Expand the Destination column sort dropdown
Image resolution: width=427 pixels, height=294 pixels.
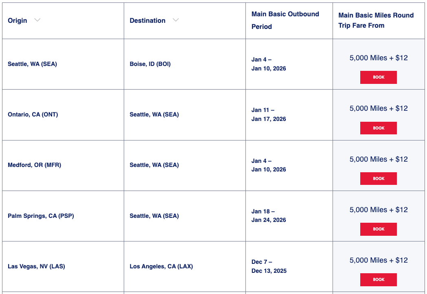[175, 20]
